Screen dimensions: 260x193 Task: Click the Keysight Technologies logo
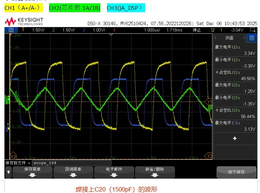[x=24, y=22]
